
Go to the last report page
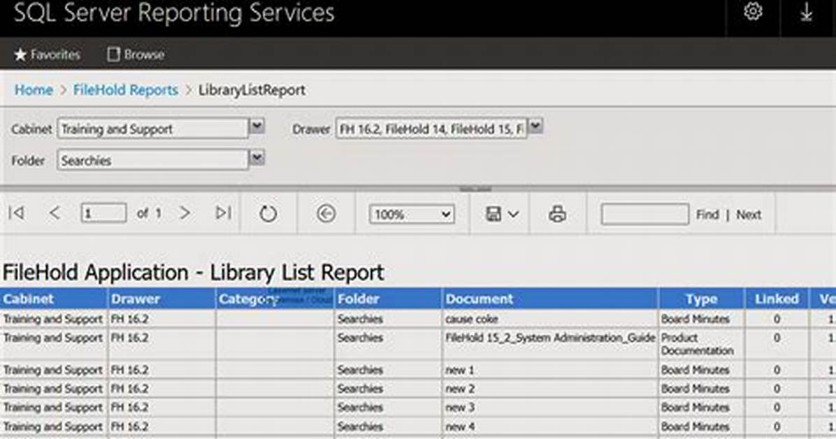point(224,213)
